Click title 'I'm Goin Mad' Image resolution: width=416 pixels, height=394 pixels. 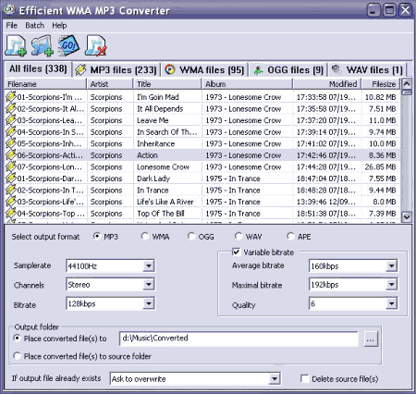click(158, 97)
